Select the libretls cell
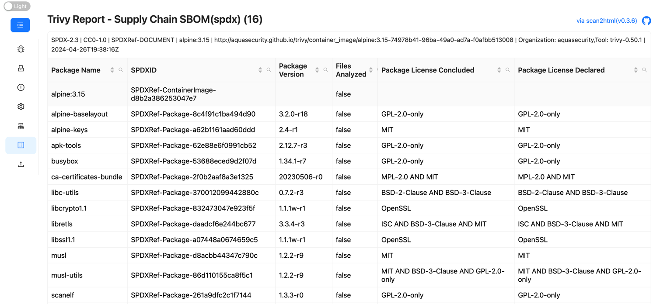653x304 pixels. [x=87, y=224]
